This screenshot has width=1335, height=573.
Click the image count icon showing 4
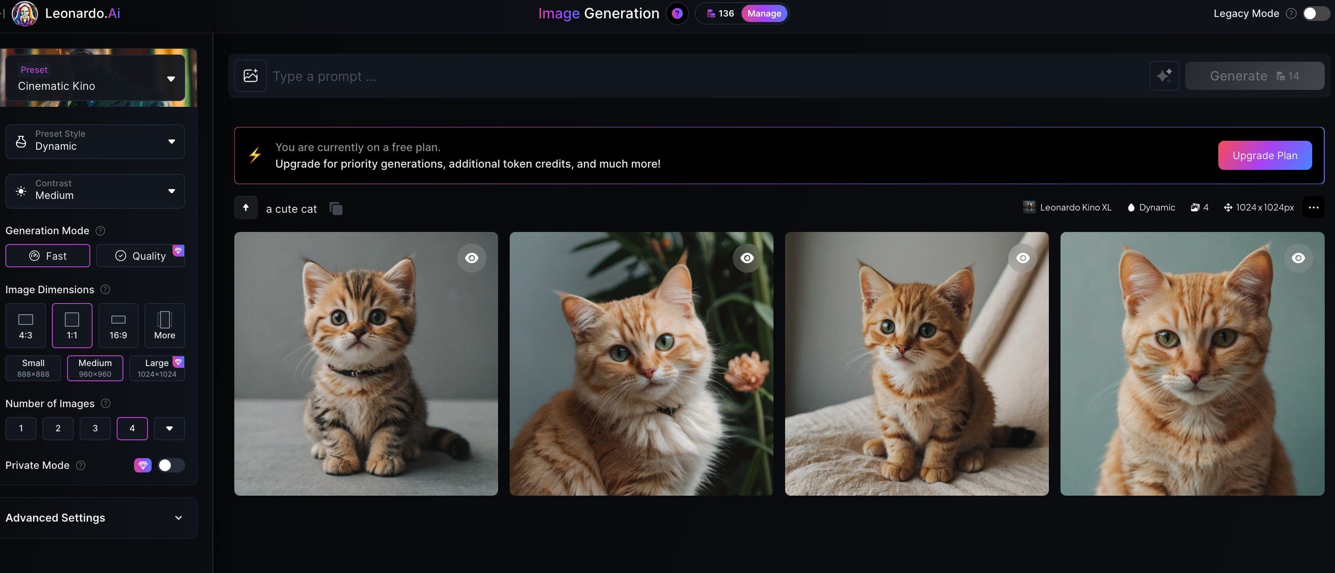(x=1195, y=207)
